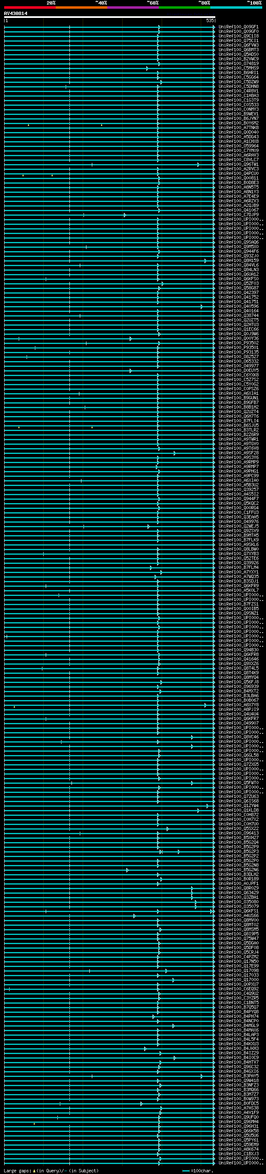This screenshot has width=266, height=1174.
Task: Click the yellow large-gaps triangle legend icon
Action: [x=34, y=1171]
